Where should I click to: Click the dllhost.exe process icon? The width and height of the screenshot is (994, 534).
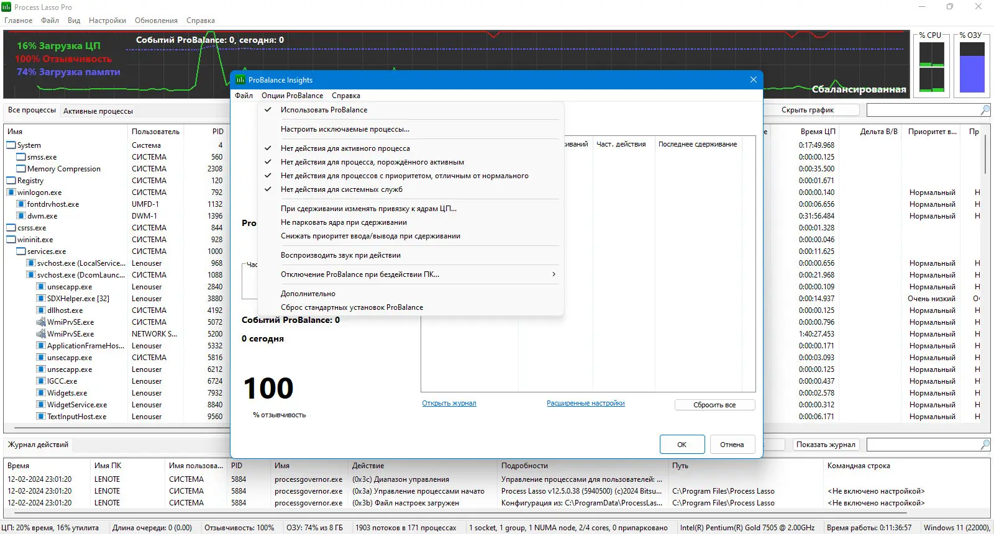click(41, 310)
